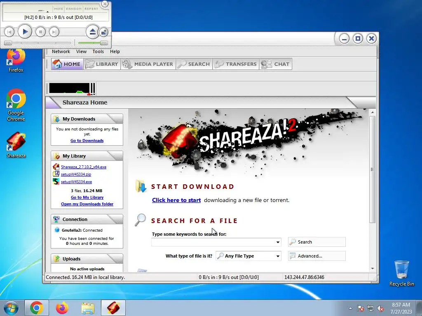Click the green volume slider
Viewport: 422px width, 316px height.
(x=93, y=43)
